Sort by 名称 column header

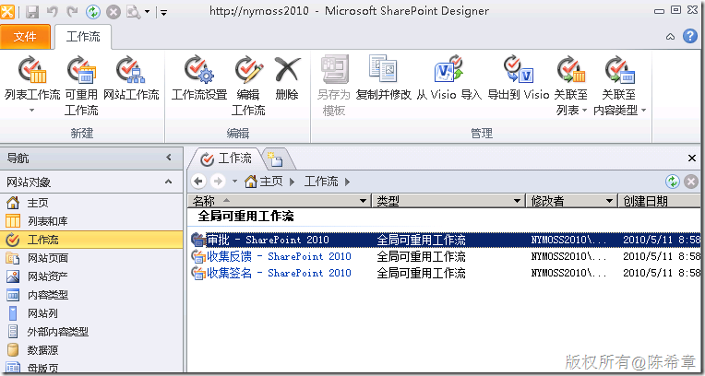(x=280, y=201)
